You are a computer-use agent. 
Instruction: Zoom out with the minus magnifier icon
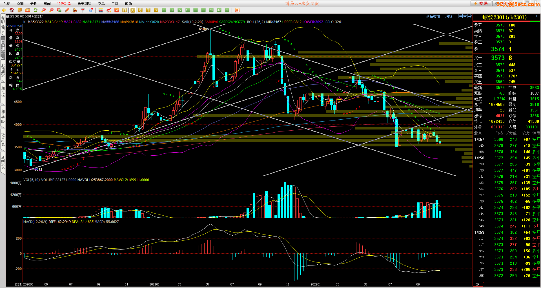[x=51, y=10]
